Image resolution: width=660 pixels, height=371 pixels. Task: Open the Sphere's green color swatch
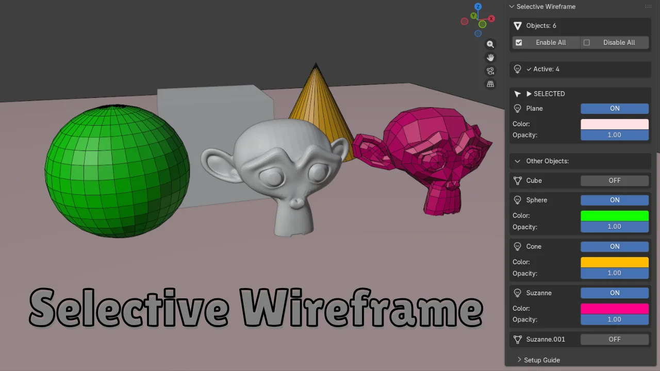click(x=615, y=215)
